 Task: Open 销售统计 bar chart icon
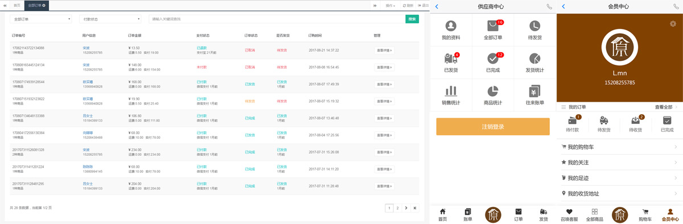[x=451, y=95]
